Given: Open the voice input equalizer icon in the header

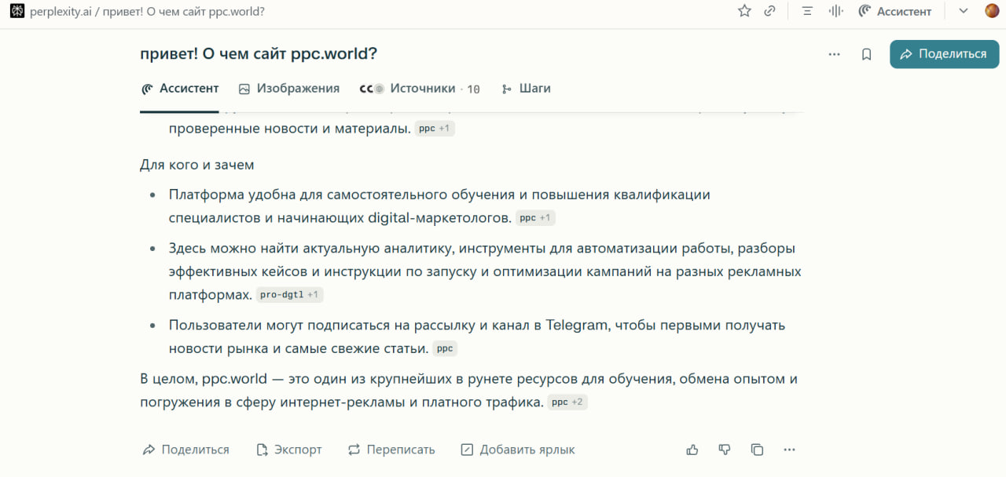Looking at the screenshot, I should (835, 10).
